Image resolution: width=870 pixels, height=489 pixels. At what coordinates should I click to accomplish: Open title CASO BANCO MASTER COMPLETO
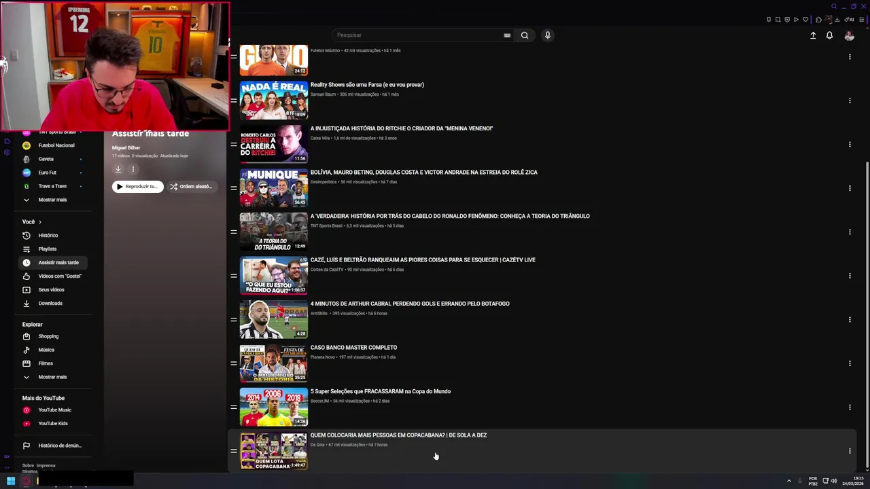[353, 348]
